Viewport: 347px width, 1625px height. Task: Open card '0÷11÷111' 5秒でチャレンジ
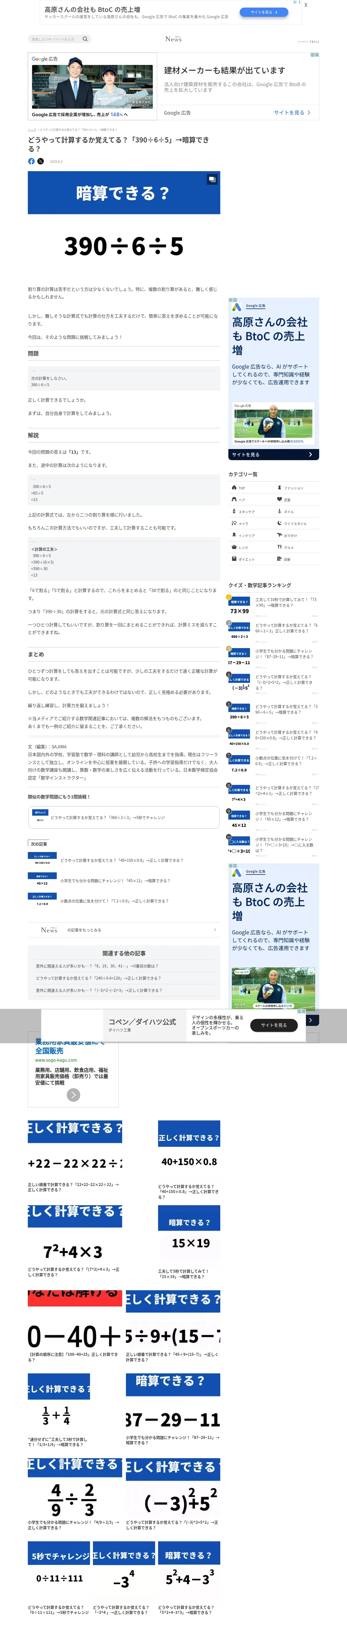point(59,1578)
